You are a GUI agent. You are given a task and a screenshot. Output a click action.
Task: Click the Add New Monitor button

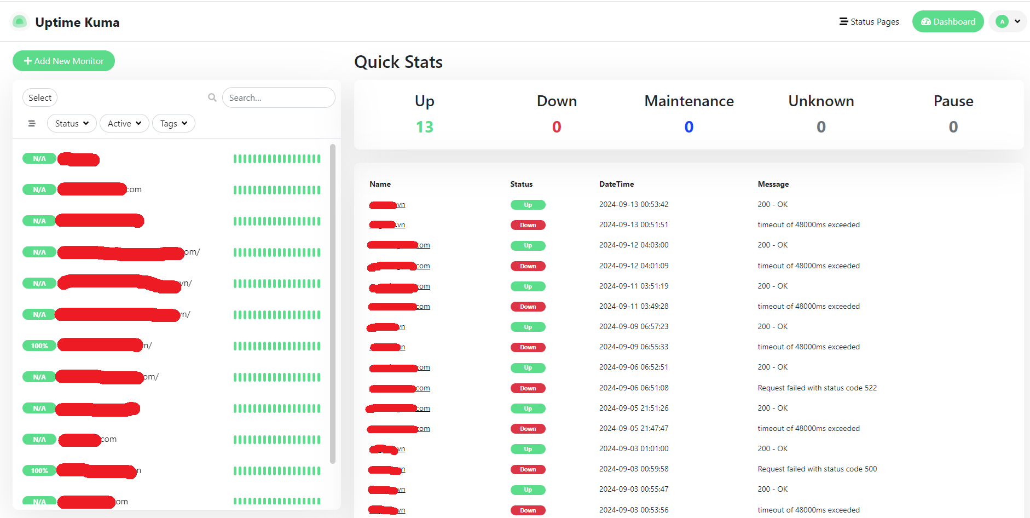(63, 61)
